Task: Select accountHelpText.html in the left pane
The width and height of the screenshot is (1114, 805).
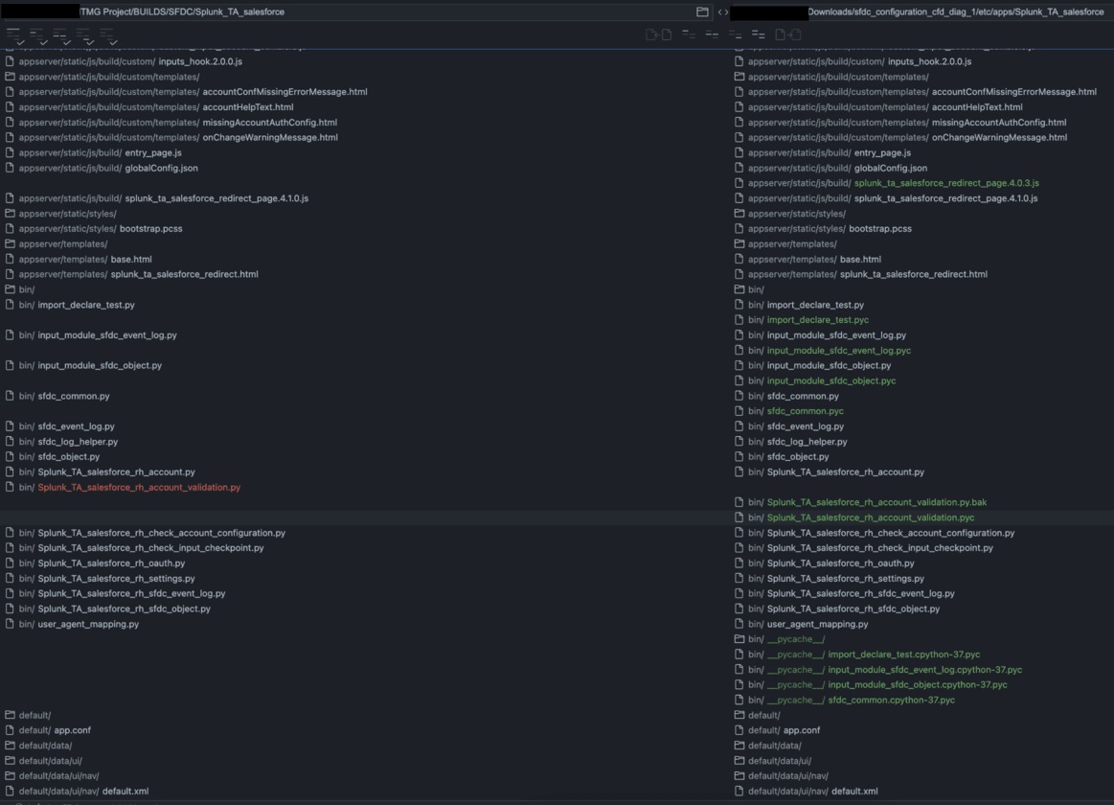Action: click(x=248, y=107)
